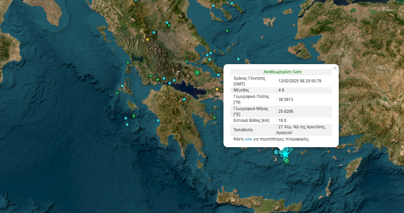404x213 pixels.
Task: Click the green marker east of the Peloponnese
Action: click(214, 117)
